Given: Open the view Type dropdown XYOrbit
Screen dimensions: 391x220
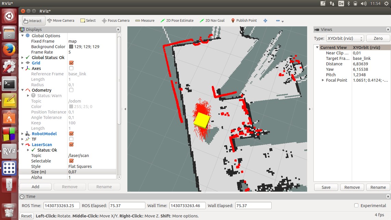Looking at the screenshot, I should point(344,38).
